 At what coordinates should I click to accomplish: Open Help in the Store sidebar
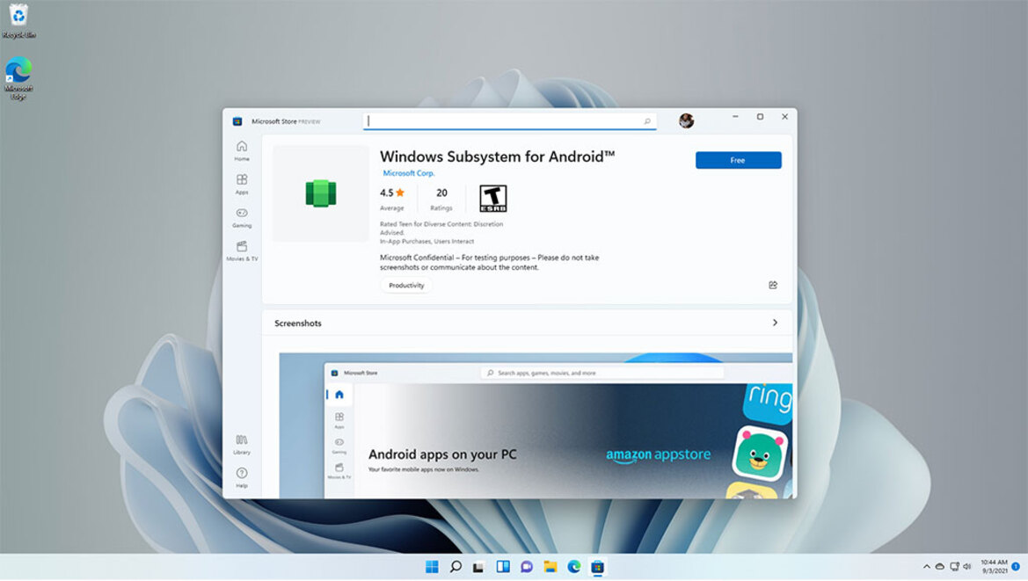pyautogui.click(x=242, y=478)
